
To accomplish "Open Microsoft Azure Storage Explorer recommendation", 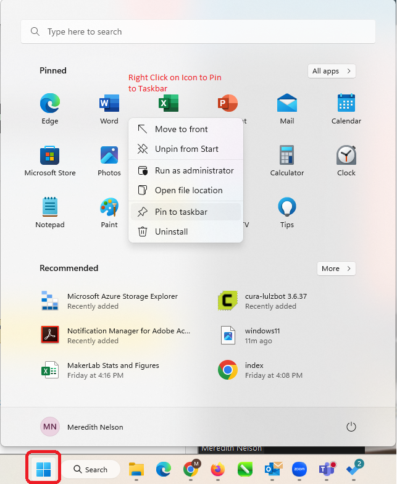I will pyautogui.click(x=110, y=301).
